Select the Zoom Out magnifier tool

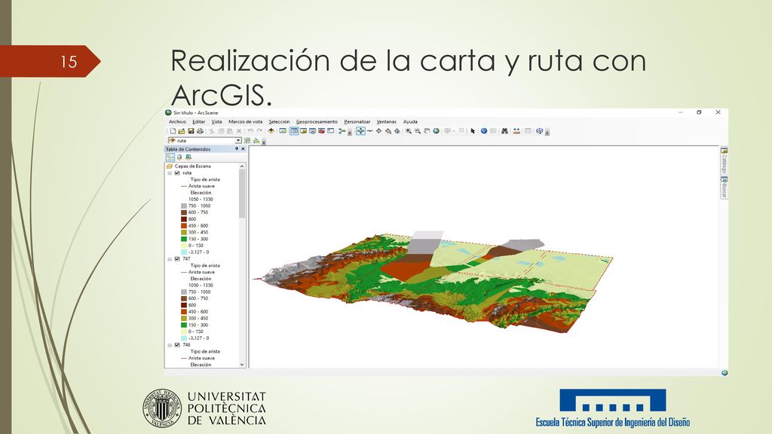[x=418, y=131]
